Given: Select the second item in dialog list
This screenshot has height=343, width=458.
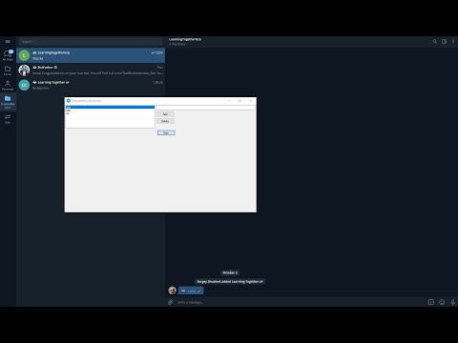Looking at the screenshot, I should coord(110,111).
